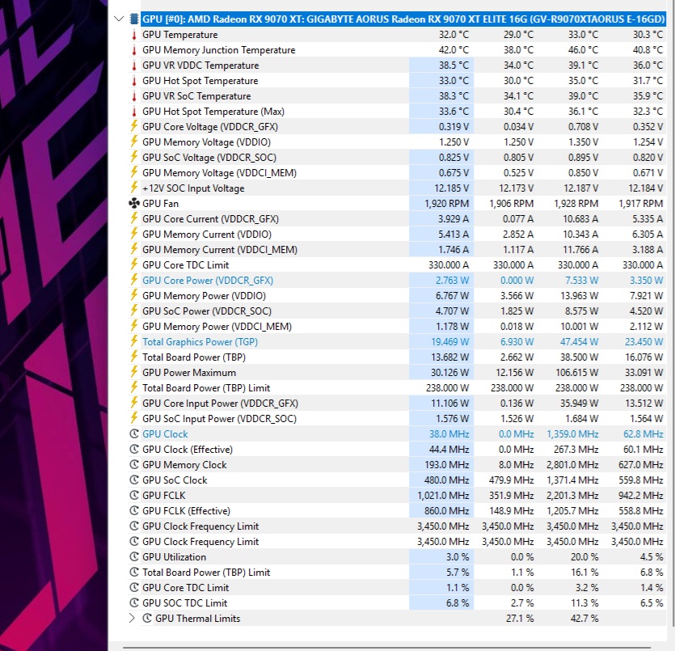Click GPU Utilization maximum value 20.0 %

tap(584, 557)
